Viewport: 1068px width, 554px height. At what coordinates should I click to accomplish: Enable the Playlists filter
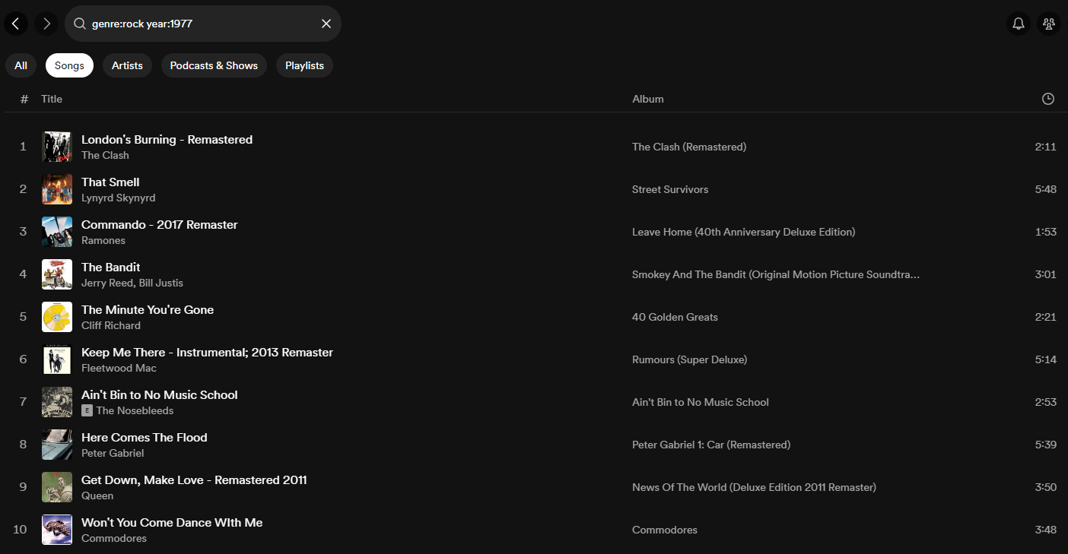[x=304, y=65]
